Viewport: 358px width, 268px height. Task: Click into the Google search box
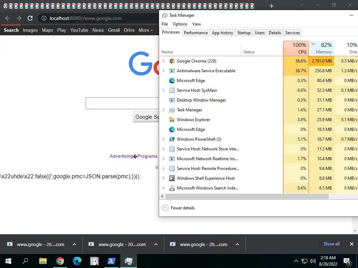tap(122, 103)
